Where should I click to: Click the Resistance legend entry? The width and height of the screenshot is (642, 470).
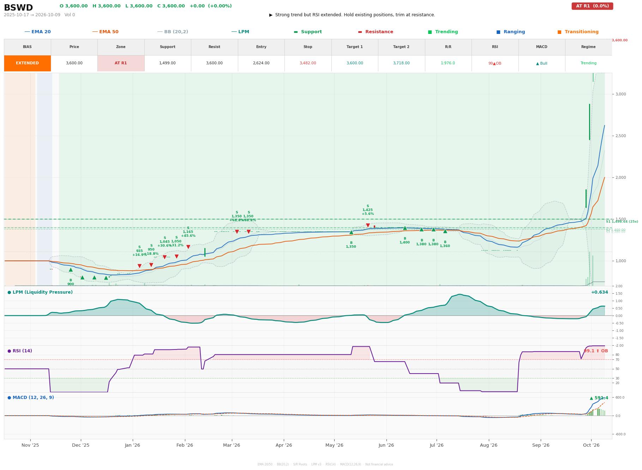[x=376, y=32]
